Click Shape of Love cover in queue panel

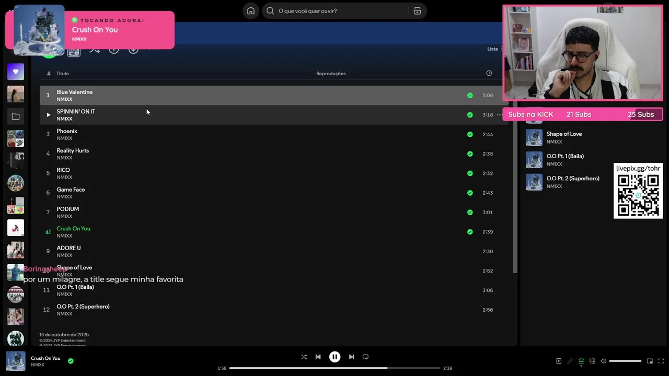coord(534,137)
